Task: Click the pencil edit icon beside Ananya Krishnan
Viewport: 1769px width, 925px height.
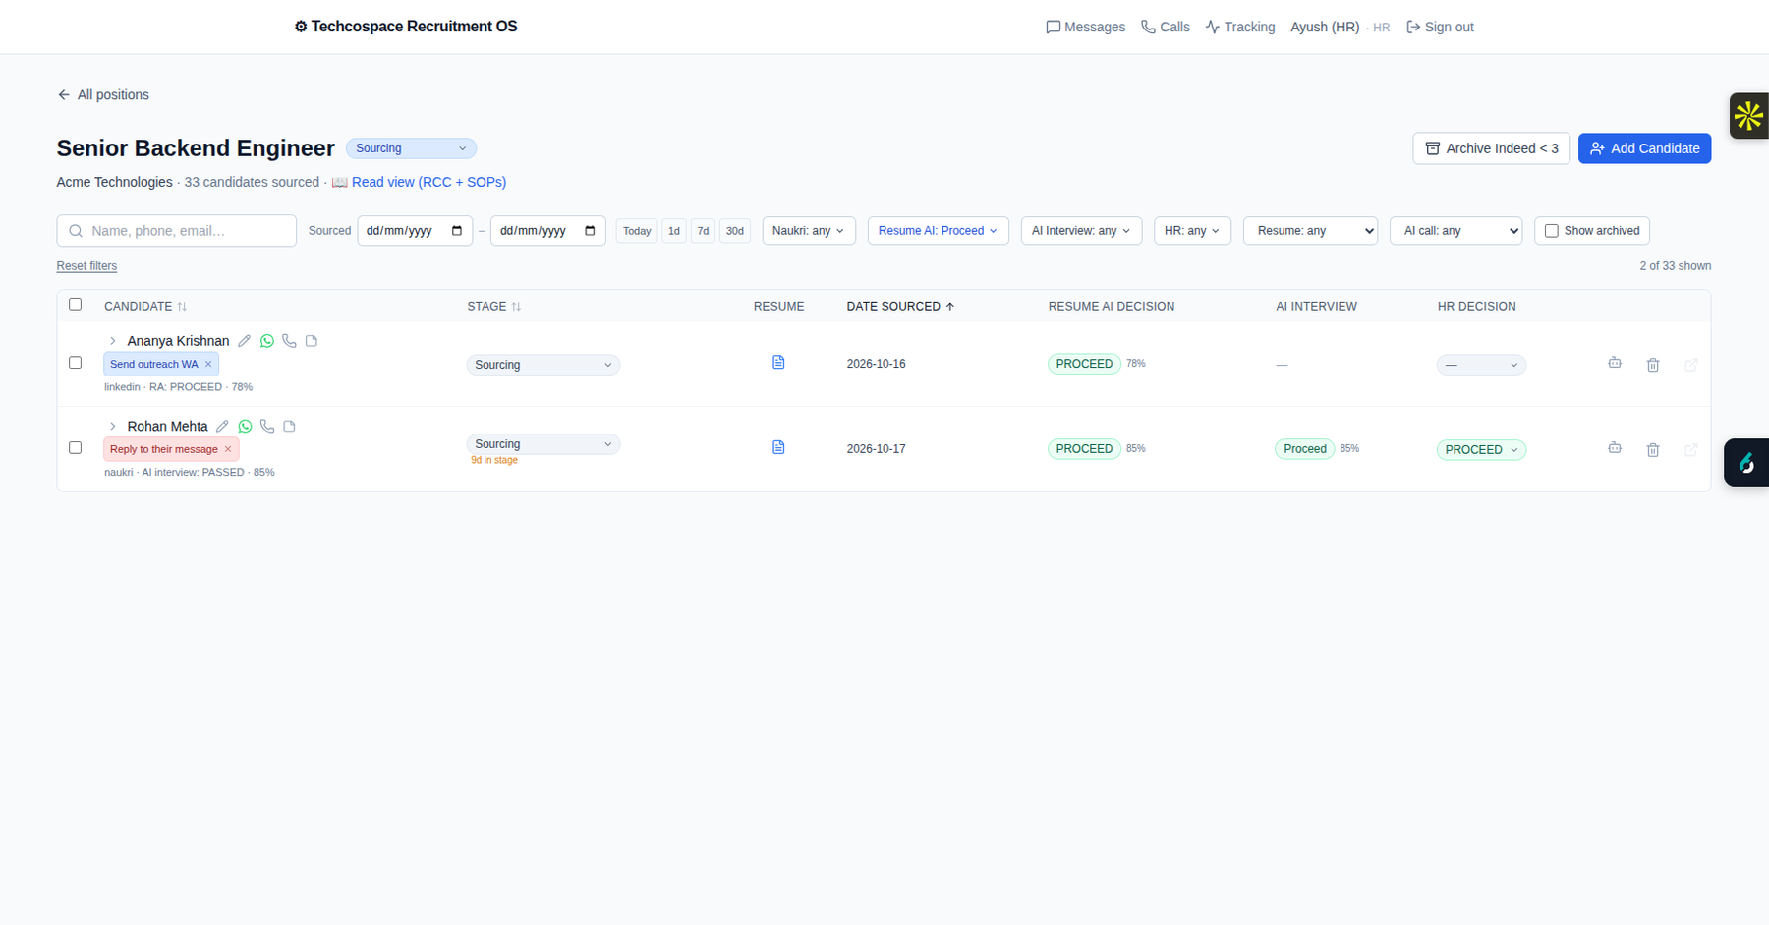Action: 245,341
